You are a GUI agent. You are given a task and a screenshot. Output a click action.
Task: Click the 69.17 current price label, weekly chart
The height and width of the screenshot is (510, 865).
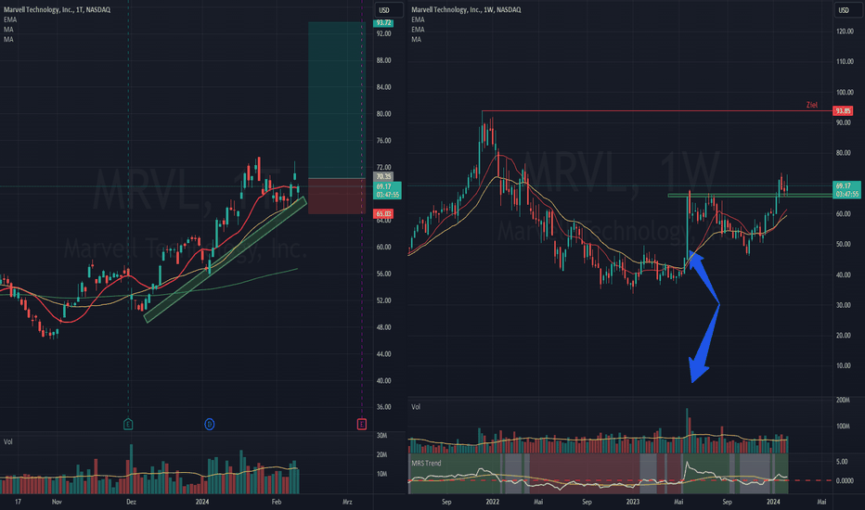click(x=846, y=190)
